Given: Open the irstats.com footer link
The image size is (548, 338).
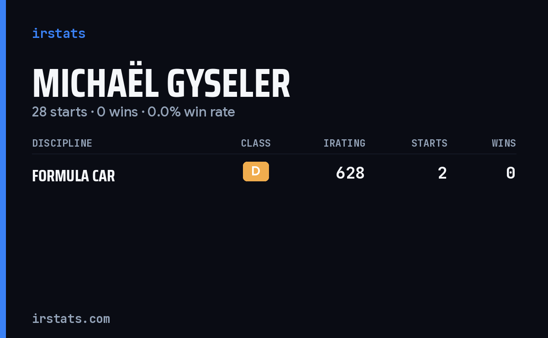Looking at the screenshot, I should pyautogui.click(x=71, y=318).
